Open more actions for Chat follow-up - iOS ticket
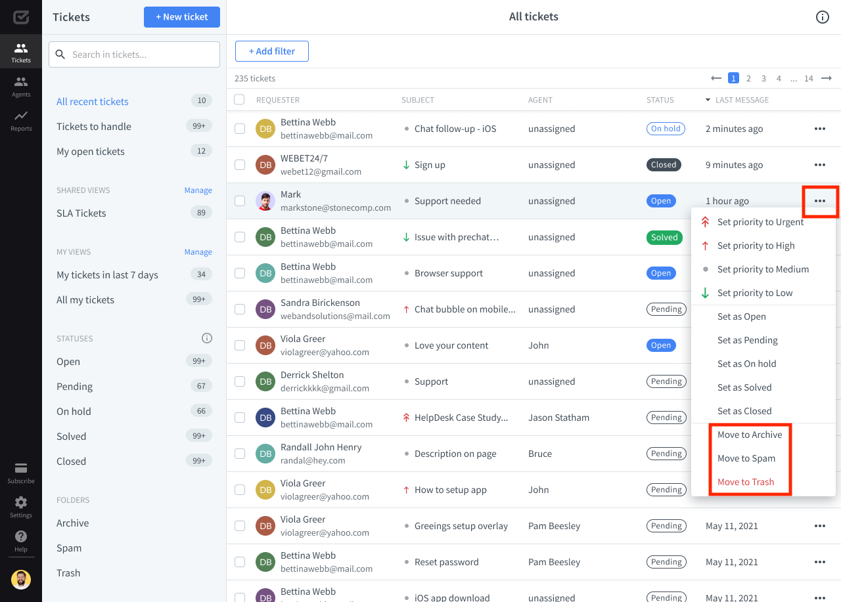The image size is (841, 602). (x=819, y=129)
